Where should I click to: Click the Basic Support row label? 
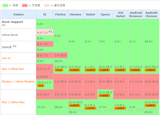point(13,22)
